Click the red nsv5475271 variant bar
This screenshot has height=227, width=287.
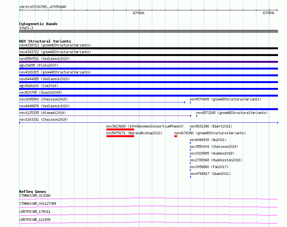pos(120,136)
